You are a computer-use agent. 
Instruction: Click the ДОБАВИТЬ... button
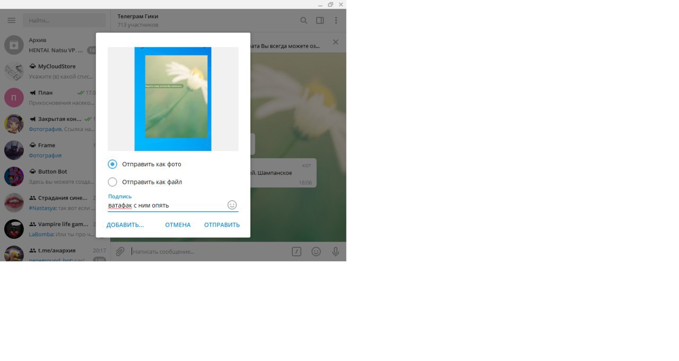[x=125, y=225]
